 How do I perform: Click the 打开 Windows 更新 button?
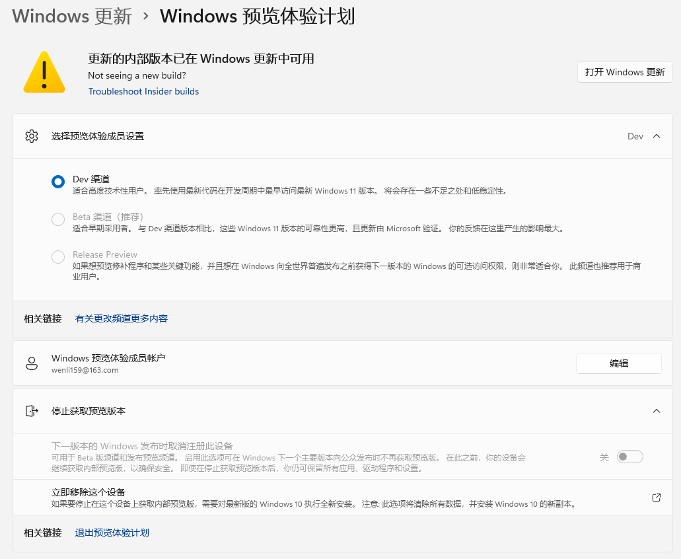624,72
